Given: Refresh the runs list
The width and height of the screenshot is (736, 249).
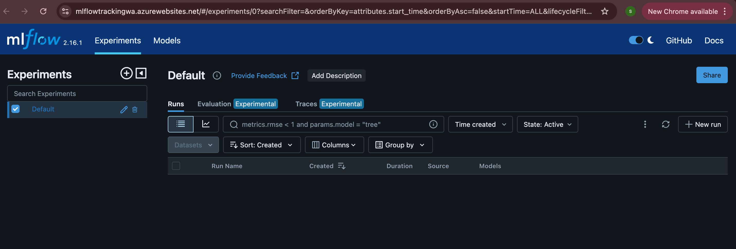Looking at the screenshot, I should [x=665, y=124].
